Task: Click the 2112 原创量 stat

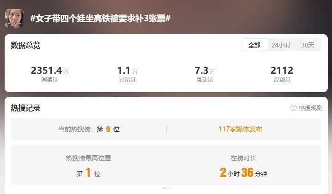Action: 282,74
